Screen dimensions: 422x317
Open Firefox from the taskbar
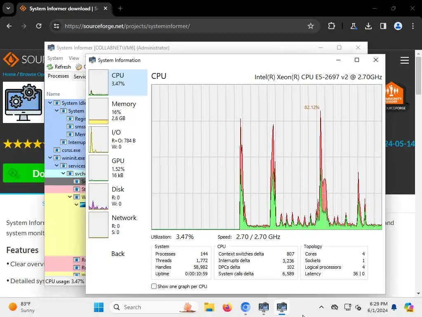click(x=227, y=307)
